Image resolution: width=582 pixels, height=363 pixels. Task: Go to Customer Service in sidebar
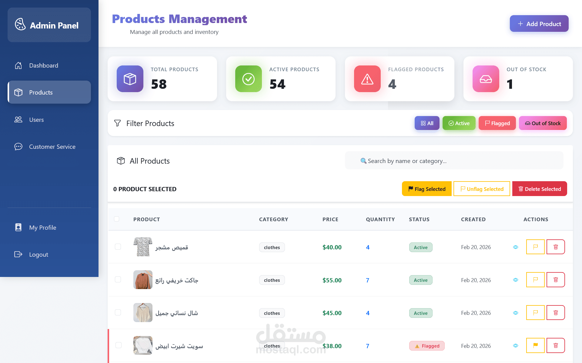[52, 147]
